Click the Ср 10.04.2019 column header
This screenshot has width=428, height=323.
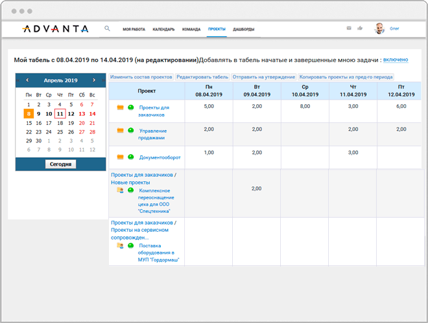[x=305, y=91]
